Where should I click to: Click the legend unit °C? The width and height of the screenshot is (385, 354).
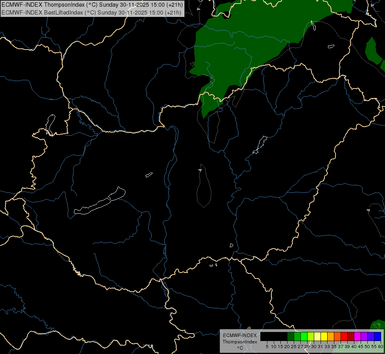click(240, 348)
